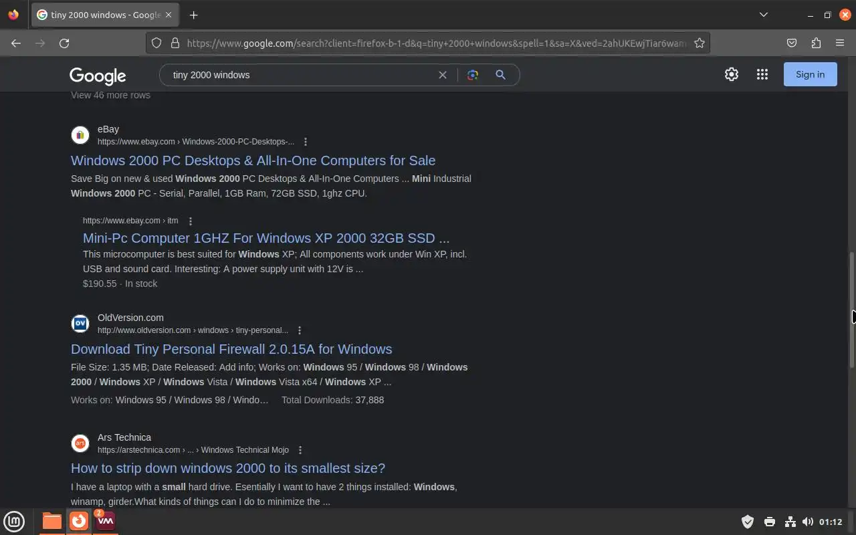Image resolution: width=856 pixels, height=535 pixels.
Task: Open the Firefox extensions puzzle icon
Action: [x=816, y=43]
